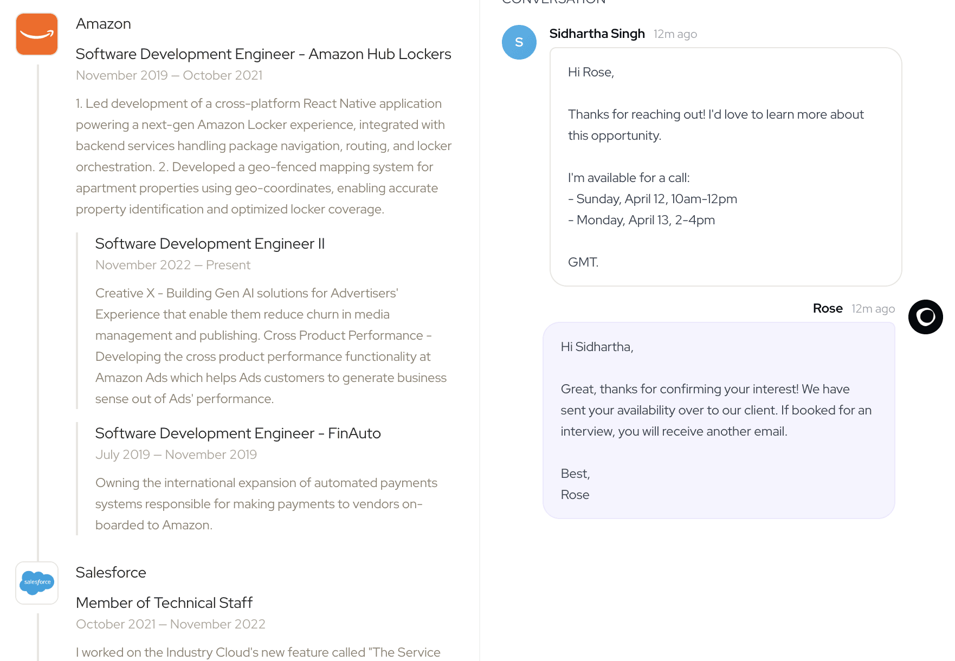The height and width of the screenshot is (661, 955).
Task: Click Rose's black circular avatar icon
Action: [925, 317]
